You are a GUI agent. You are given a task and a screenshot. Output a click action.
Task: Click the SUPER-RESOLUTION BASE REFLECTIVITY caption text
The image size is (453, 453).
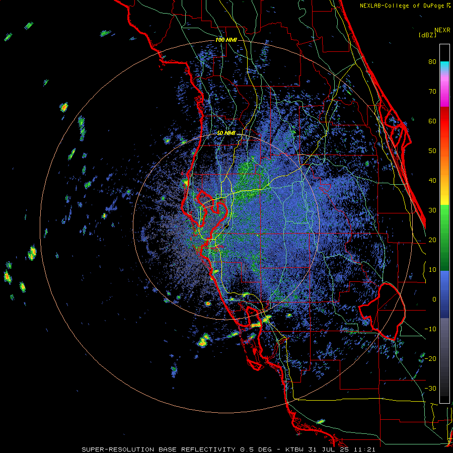(159, 449)
